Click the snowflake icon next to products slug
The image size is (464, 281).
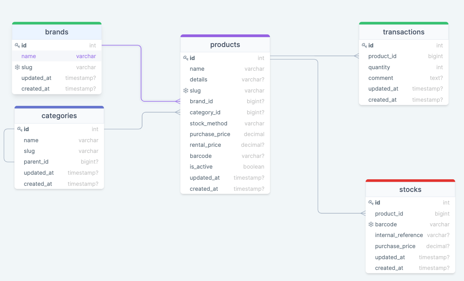click(186, 91)
